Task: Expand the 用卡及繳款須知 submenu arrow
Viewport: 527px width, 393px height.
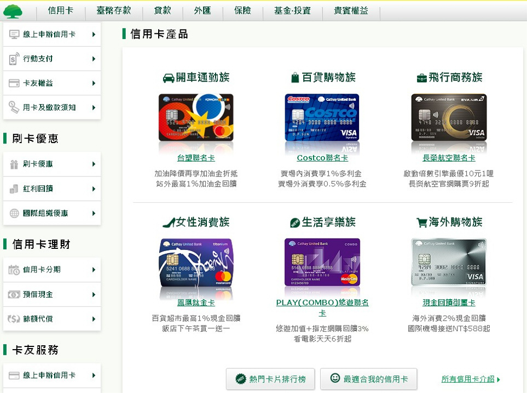Action: 94,108
